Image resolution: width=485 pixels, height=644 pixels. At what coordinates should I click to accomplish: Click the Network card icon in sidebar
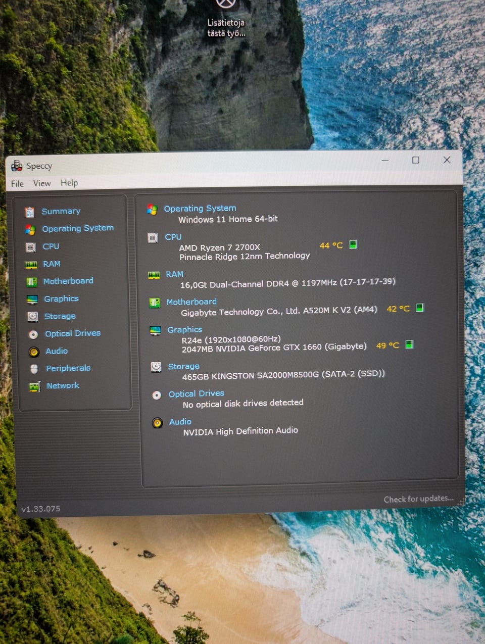35,387
